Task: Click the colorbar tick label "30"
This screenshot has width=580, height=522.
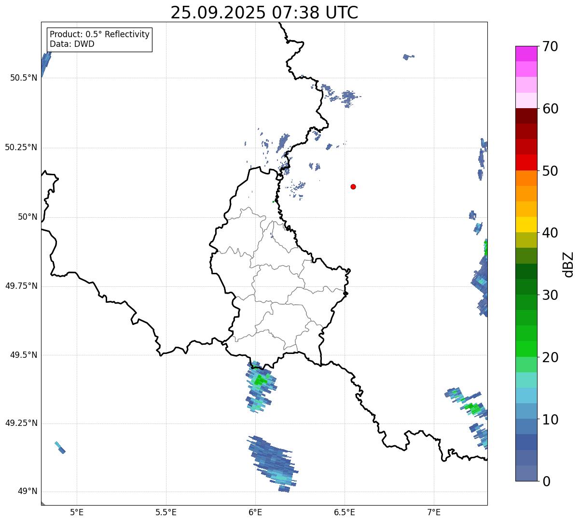Action: tap(550, 295)
